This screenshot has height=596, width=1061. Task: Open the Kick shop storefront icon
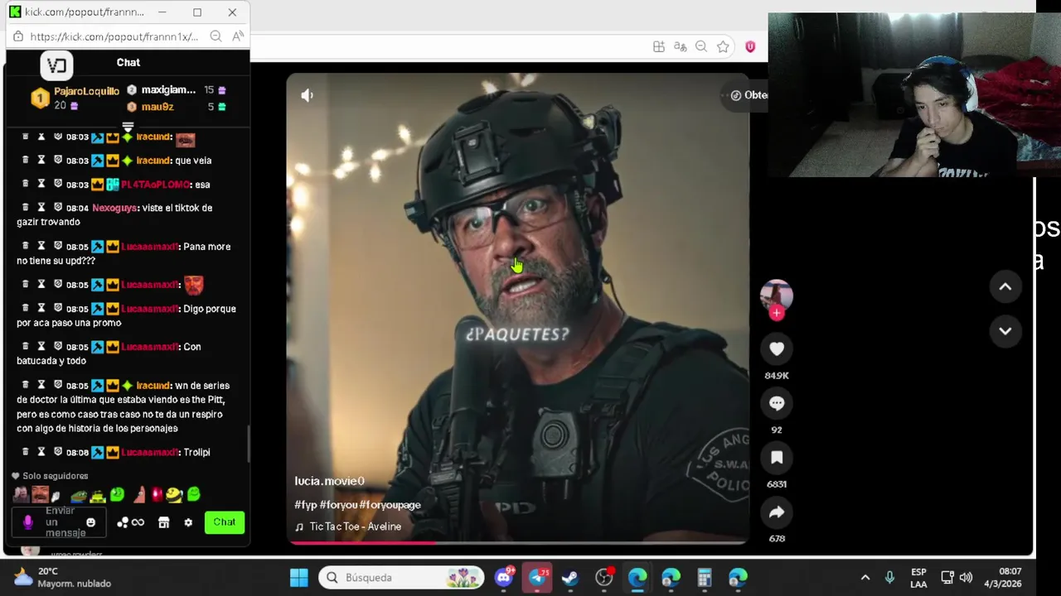click(x=163, y=522)
